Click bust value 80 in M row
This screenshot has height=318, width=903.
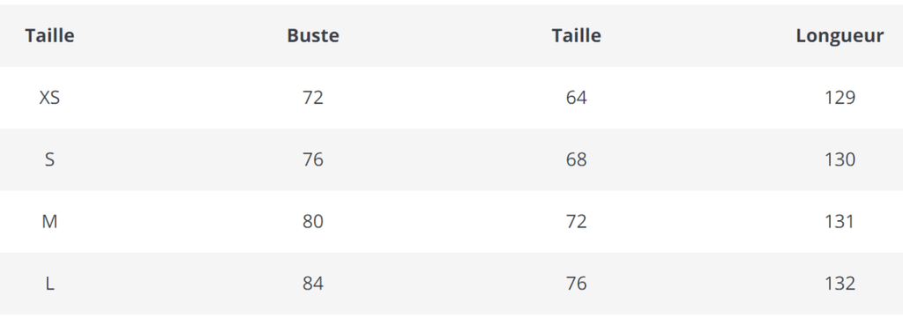313,221
